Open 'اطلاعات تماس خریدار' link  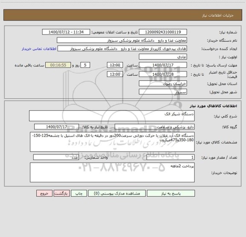click(x=39, y=49)
